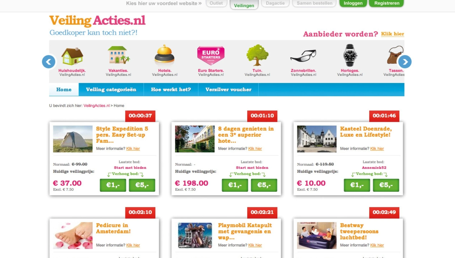Open the Huishoudelijk house category icon

tap(72, 56)
